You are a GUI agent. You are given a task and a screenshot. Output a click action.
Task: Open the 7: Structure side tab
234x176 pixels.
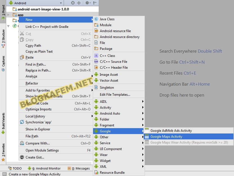pos(3,39)
